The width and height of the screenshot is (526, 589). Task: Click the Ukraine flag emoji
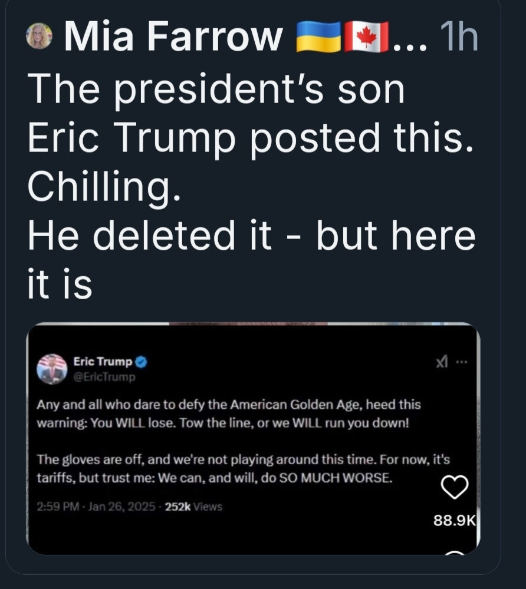point(318,37)
